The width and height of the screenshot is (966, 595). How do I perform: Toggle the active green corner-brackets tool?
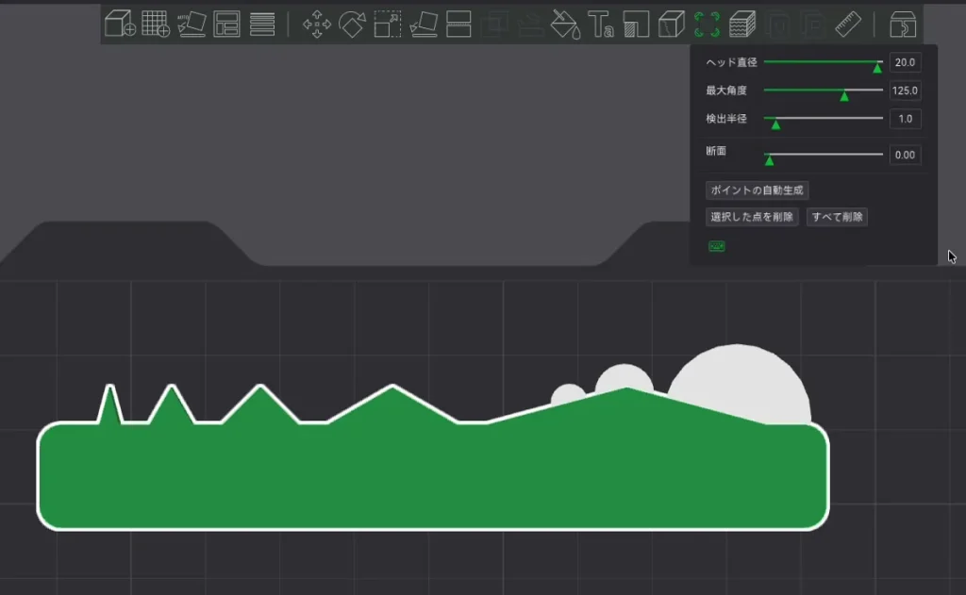[x=707, y=24]
